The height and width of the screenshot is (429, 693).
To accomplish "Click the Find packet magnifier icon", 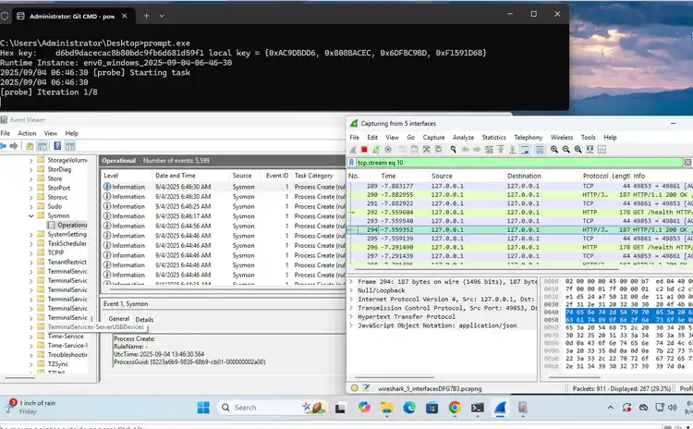I will 454,149.
